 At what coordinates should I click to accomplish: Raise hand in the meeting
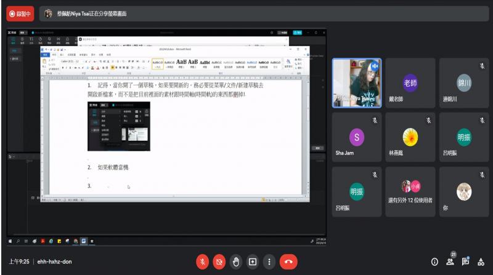235,261
